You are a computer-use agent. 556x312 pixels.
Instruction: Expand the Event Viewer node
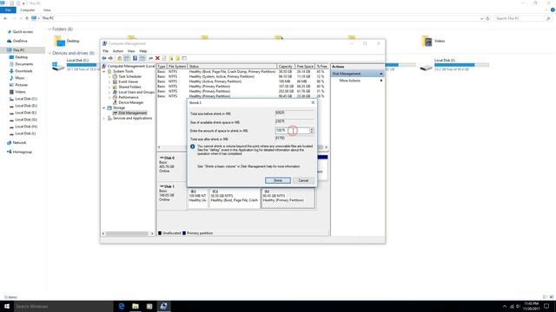[x=109, y=81]
